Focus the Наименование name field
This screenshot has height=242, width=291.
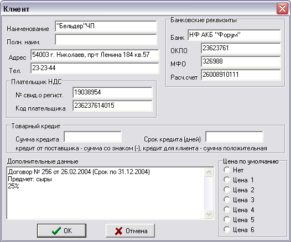(106, 26)
